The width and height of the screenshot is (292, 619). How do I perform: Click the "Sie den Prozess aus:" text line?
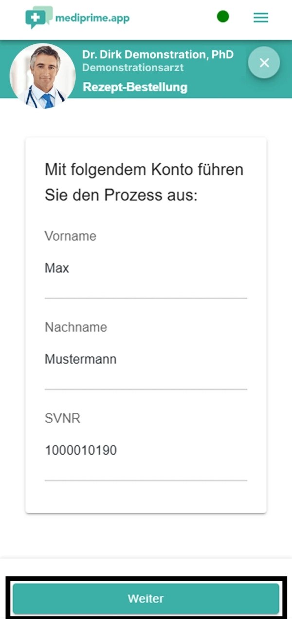[x=121, y=195]
